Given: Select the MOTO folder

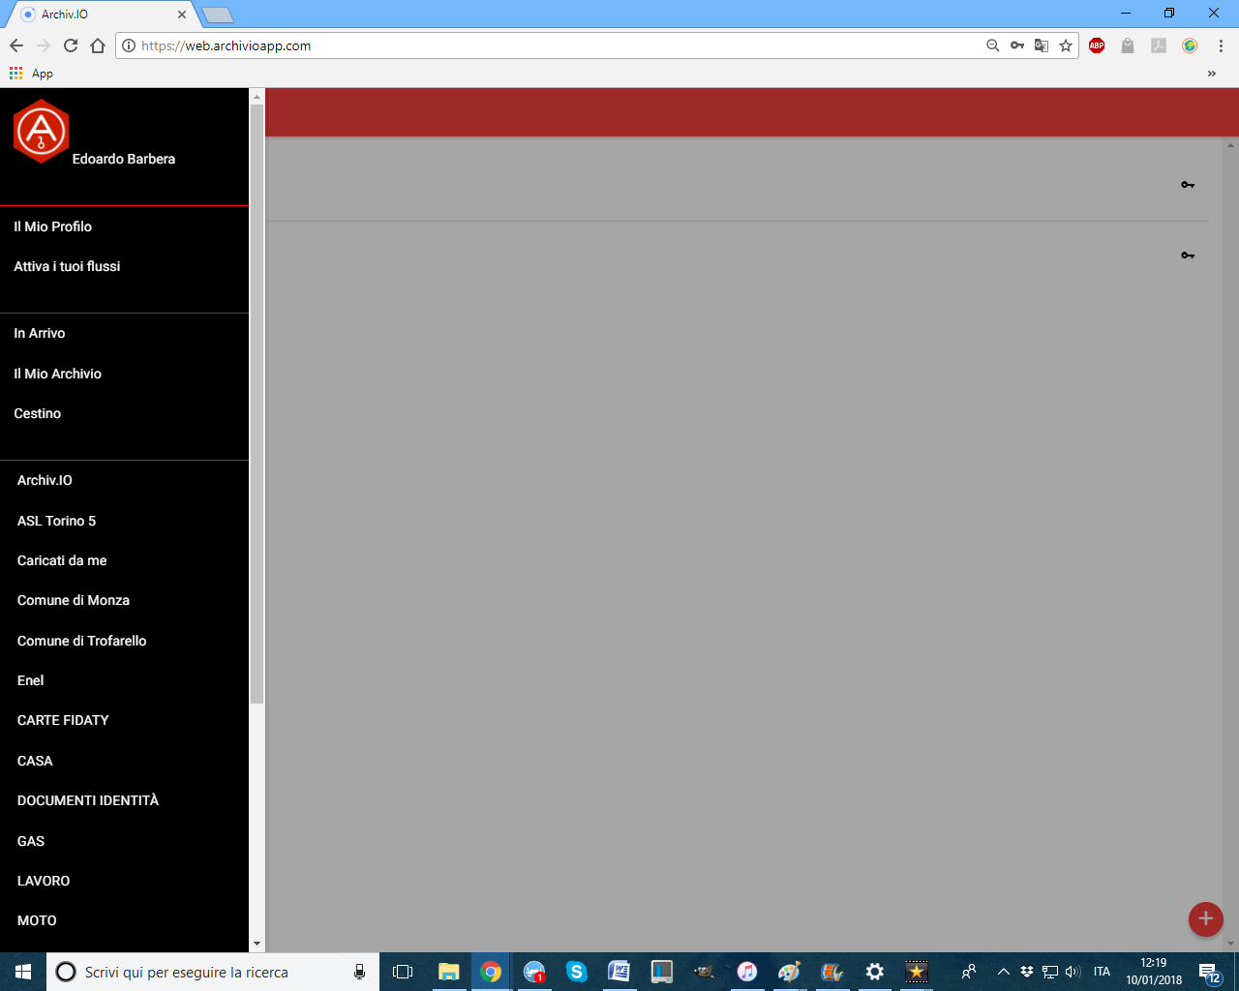Looking at the screenshot, I should (37, 920).
